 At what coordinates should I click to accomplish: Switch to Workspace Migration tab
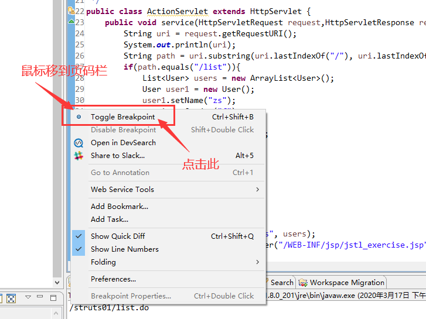[342, 283]
